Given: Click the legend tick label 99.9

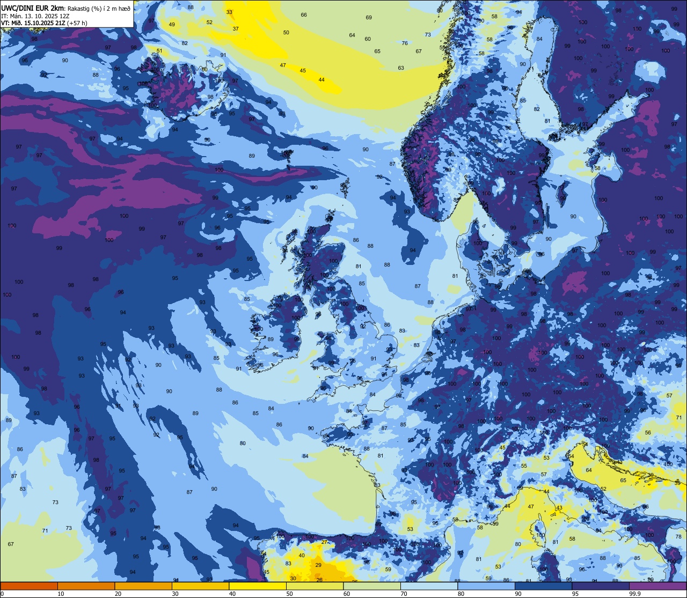Looking at the screenshot, I should tap(635, 594).
